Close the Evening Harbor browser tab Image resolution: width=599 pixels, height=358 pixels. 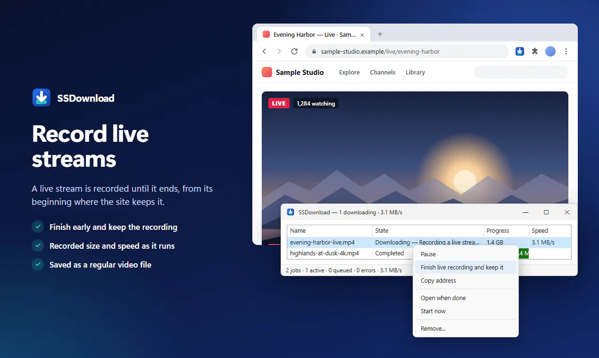[362, 35]
